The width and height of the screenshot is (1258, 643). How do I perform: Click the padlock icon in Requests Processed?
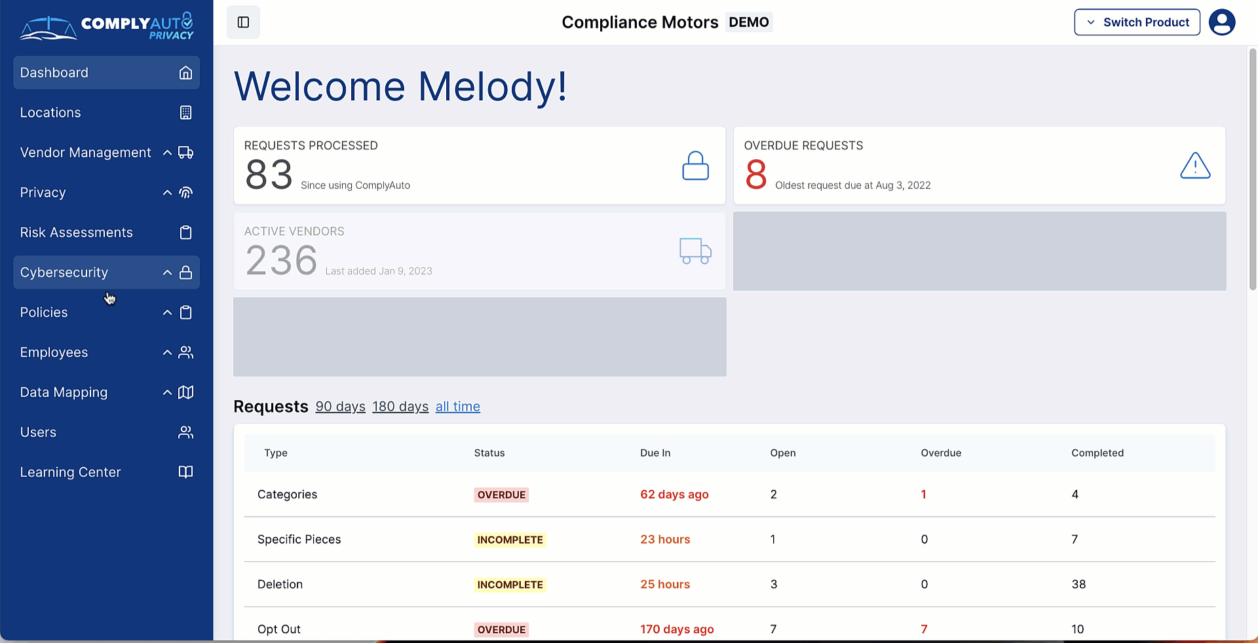click(x=695, y=166)
